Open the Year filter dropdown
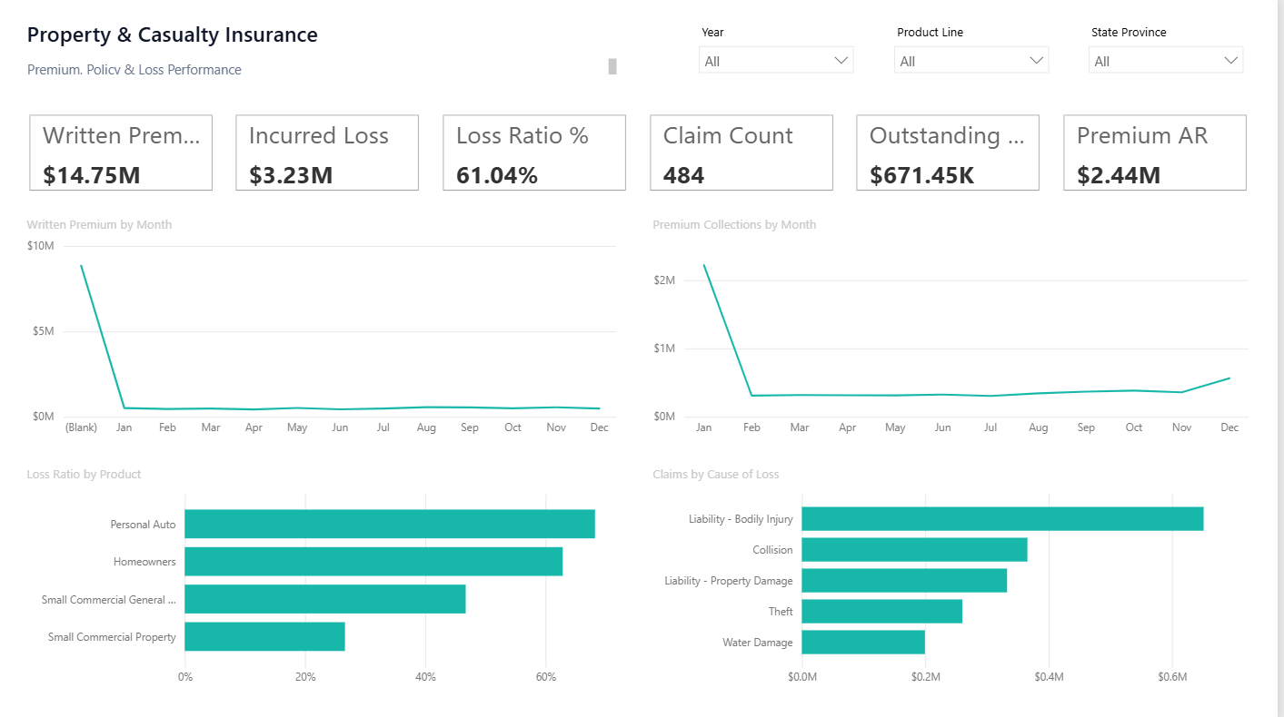Viewport: 1284px width, 717px height. pyautogui.click(x=776, y=61)
